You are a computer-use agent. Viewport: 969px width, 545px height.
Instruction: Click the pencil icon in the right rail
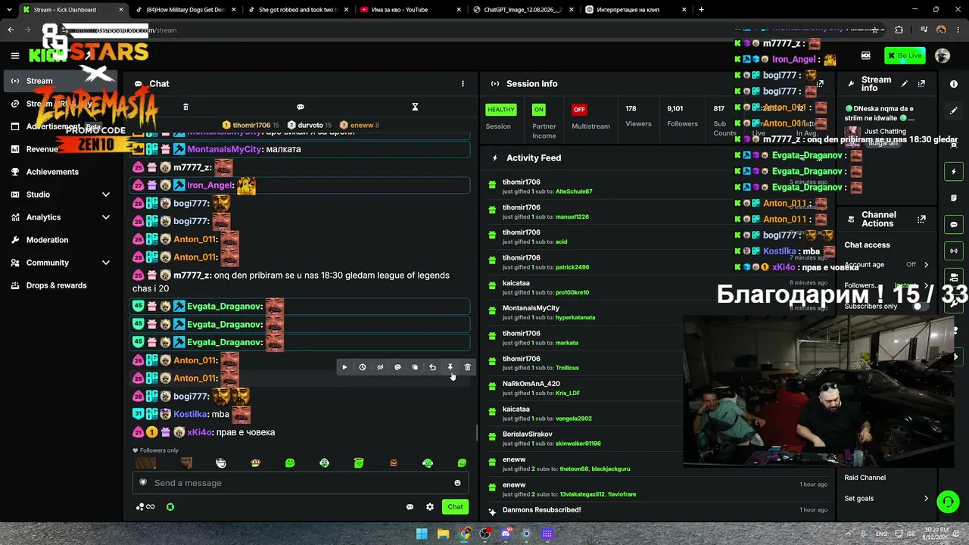tap(954, 111)
